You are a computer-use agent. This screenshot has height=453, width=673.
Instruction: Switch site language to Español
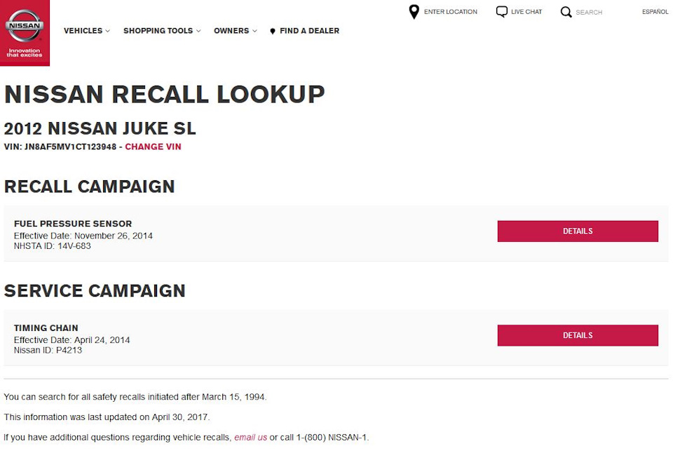(655, 12)
